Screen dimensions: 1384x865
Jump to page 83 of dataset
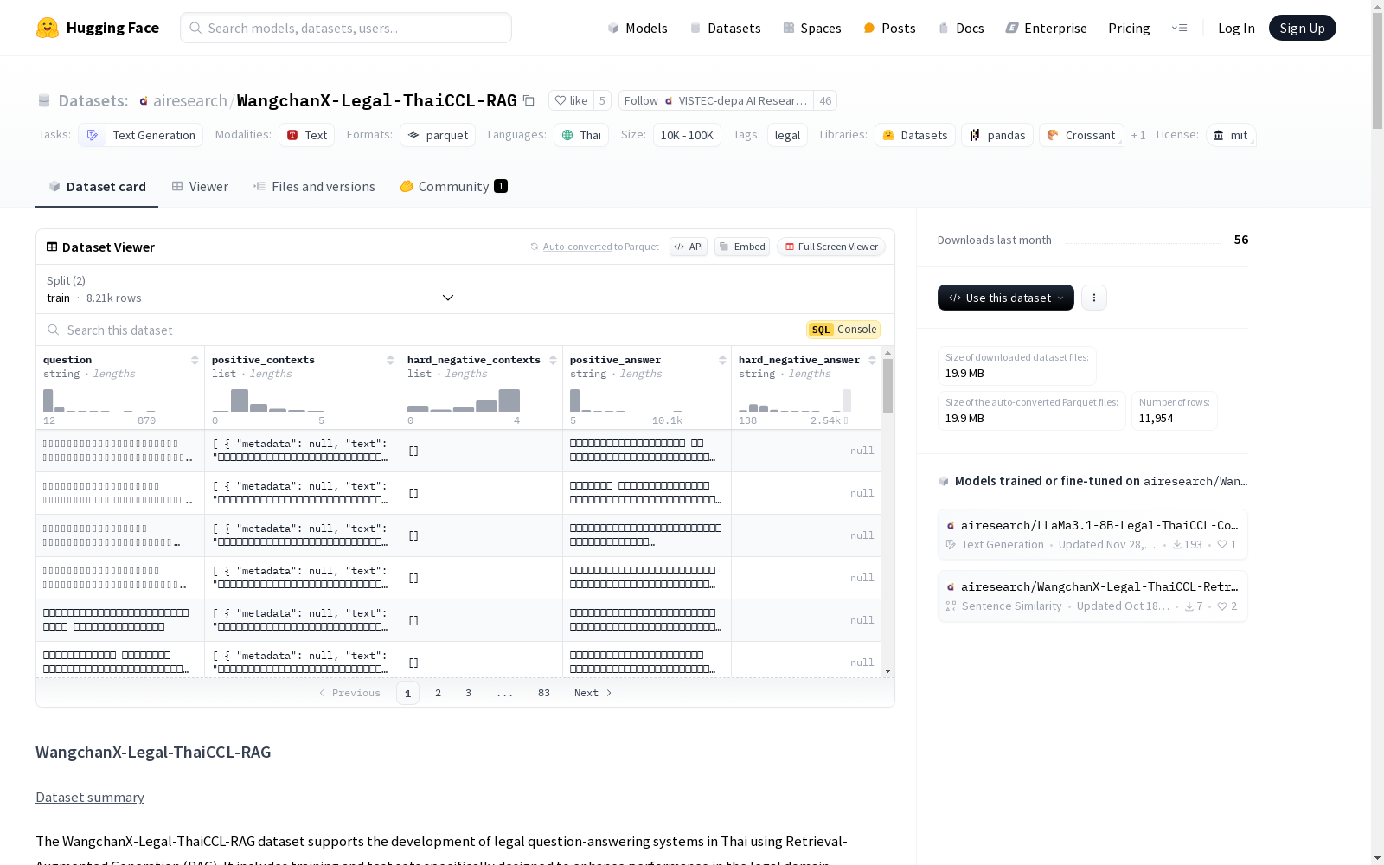pyautogui.click(x=544, y=693)
